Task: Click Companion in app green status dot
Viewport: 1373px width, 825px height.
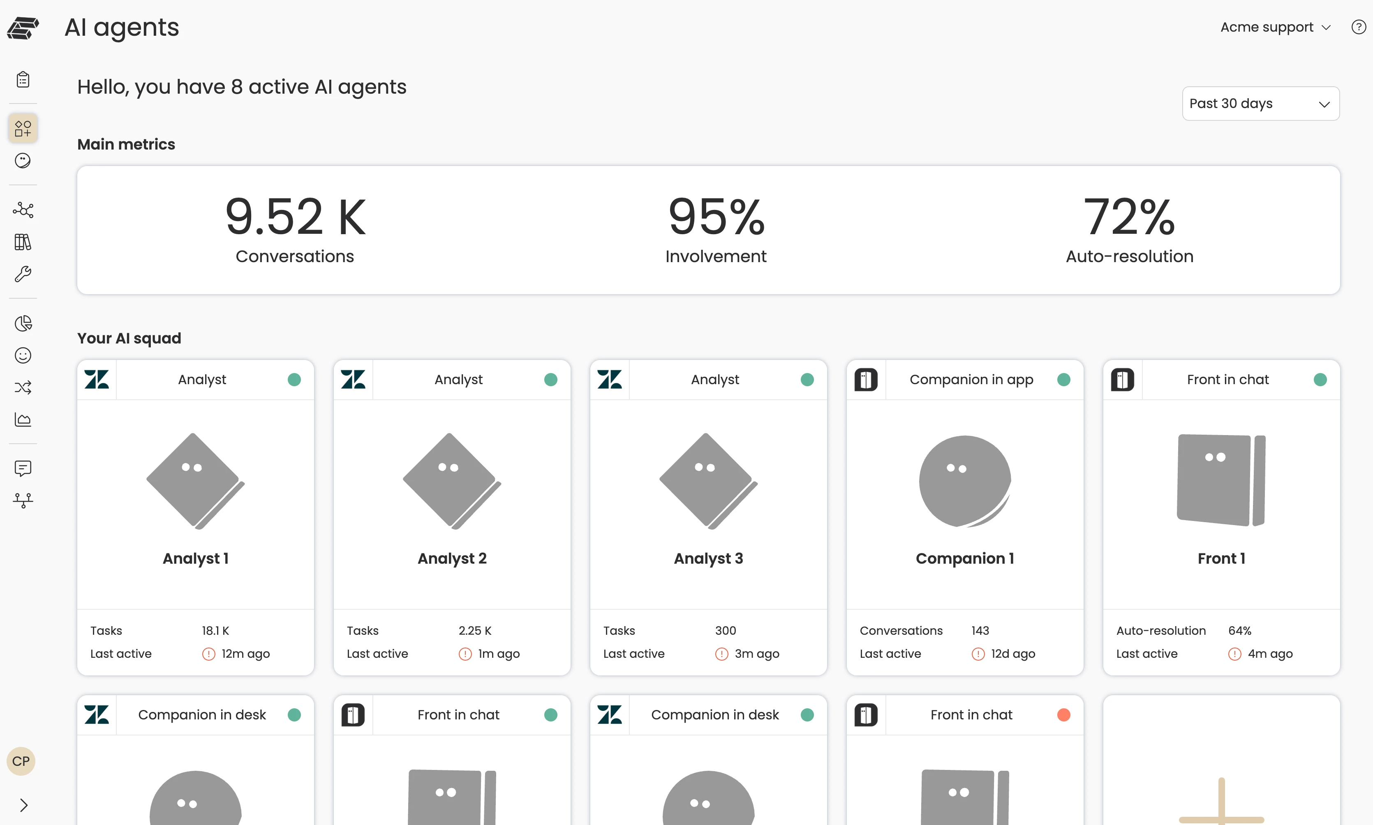Action: tap(1063, 380)
